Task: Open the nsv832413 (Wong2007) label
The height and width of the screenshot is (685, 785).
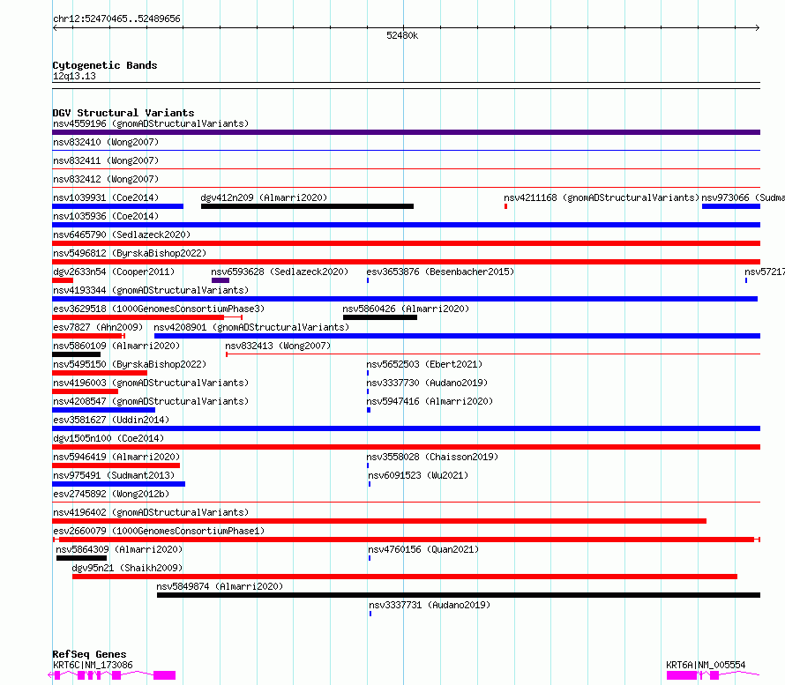Action: pyautogui.click(x=278, y=346)
